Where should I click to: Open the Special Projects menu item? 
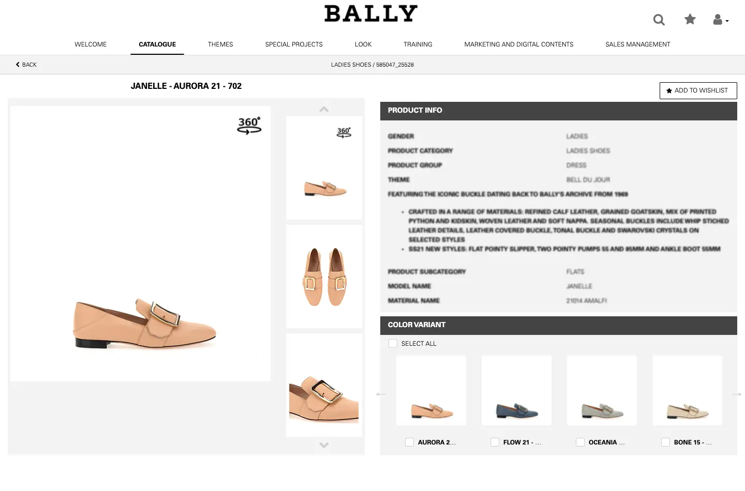[294, 44]
